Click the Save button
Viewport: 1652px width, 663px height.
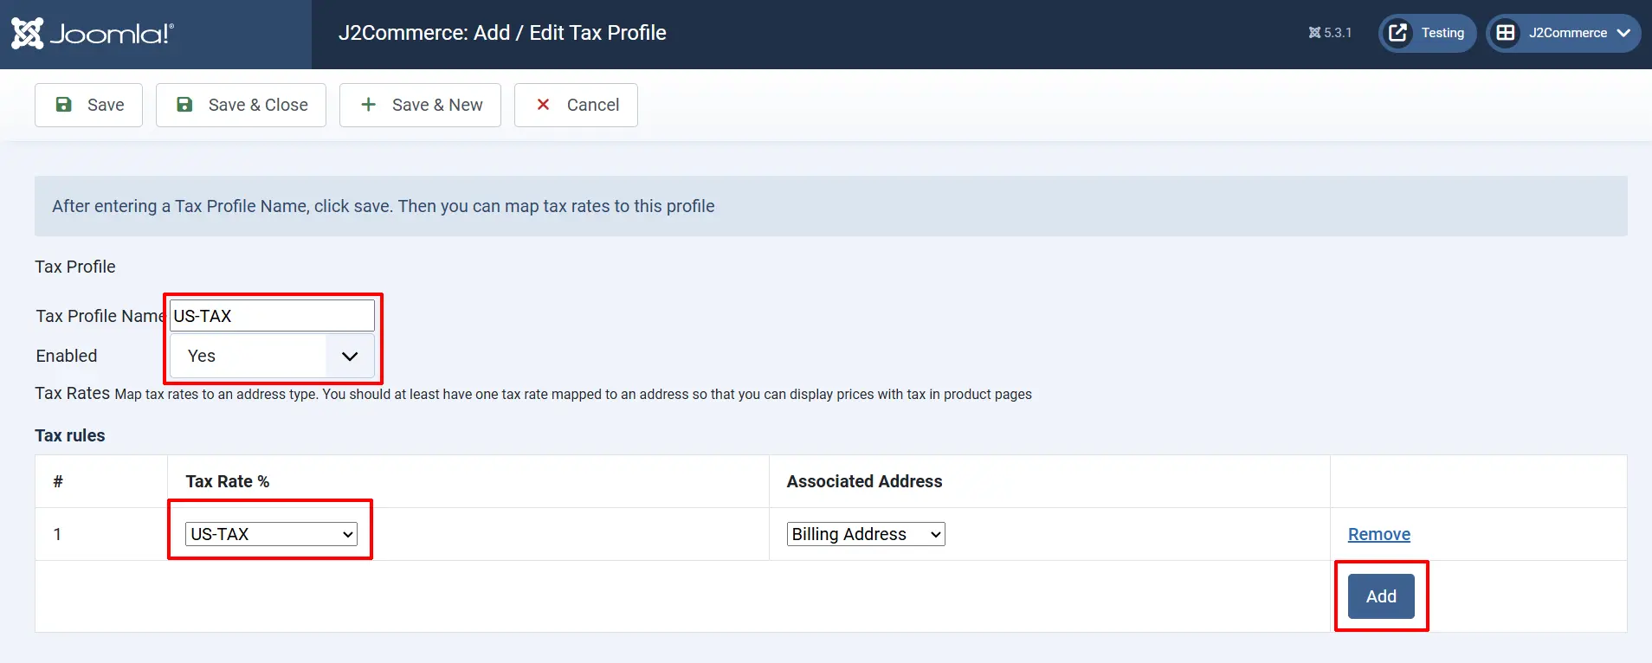pyautogui.click(x=88, y=105)
